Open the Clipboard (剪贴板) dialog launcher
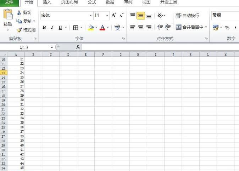 click(35, 38)
